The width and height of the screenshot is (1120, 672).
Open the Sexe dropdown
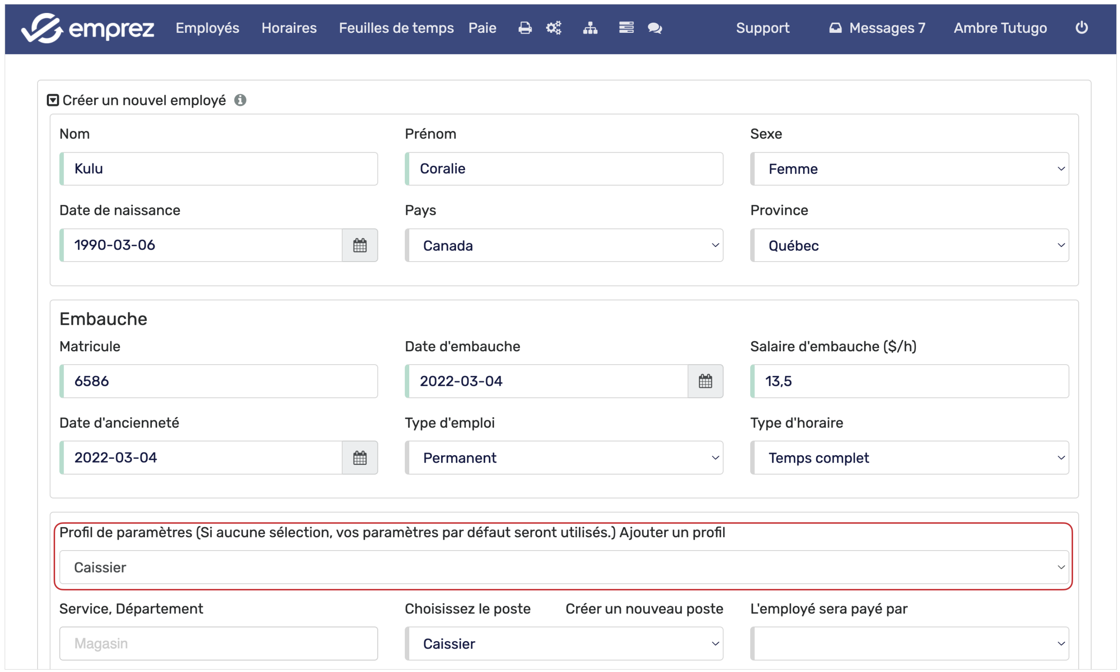tap(910, 169)
